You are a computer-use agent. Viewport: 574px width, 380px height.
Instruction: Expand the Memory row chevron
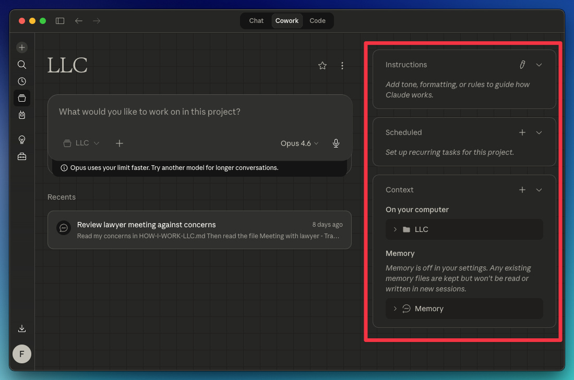[x=395, y=309]
